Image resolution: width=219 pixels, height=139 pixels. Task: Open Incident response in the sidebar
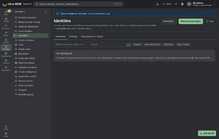31,18
